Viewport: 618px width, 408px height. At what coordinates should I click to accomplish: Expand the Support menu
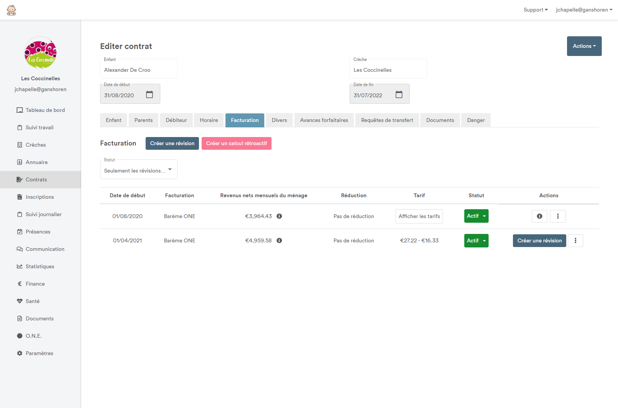coord(535,10)
